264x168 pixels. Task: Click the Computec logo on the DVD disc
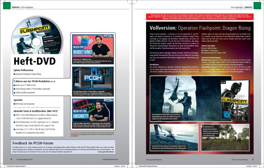pyautogui.click(x=28, y=50)
